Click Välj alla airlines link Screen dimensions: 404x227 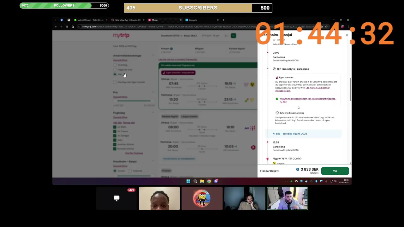point(117,122)
